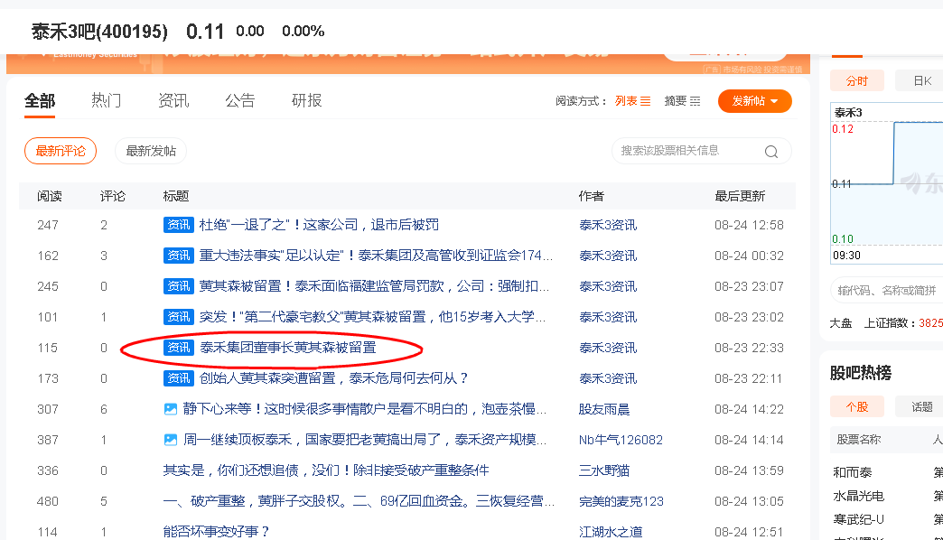
Task: Open author 江湖水之道 profile
Action: (x=611, y=532)
